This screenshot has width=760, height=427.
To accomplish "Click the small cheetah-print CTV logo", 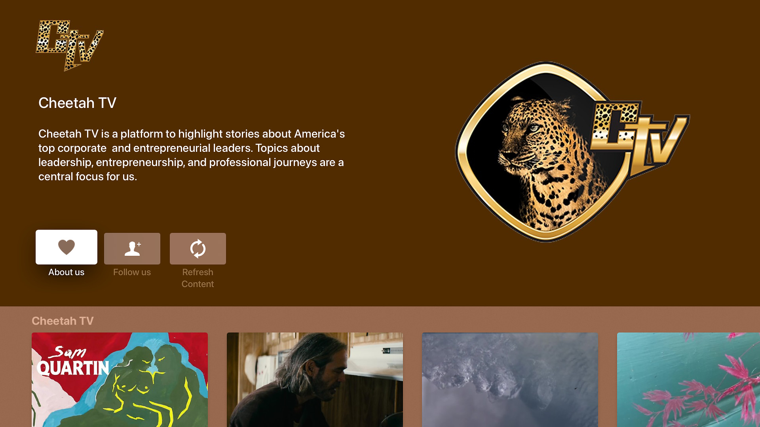I will [x=70, y=45].
